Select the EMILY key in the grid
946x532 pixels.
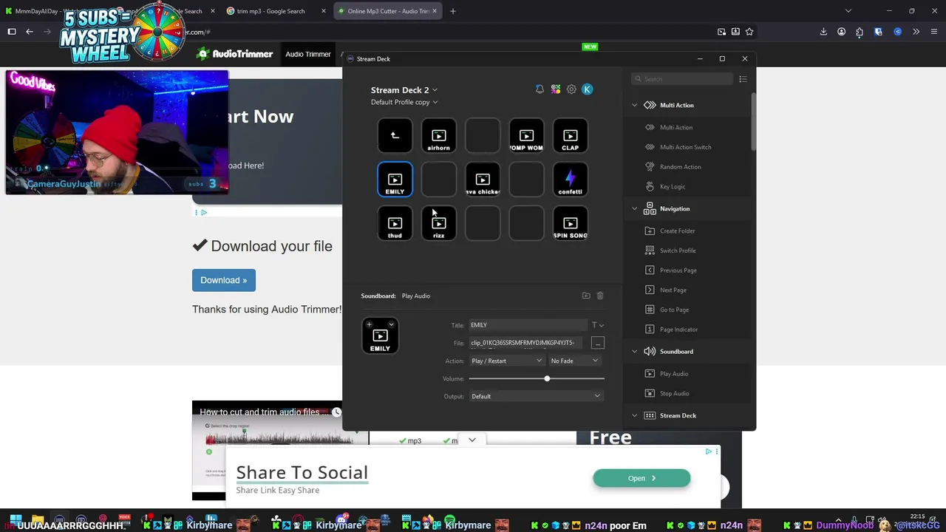pyautogui.click(x=395, y=180)
